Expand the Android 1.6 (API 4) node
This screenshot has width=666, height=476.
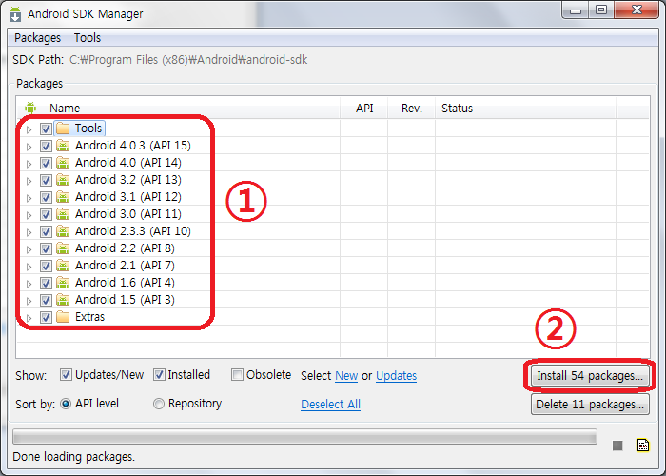(x=29, y=284)
